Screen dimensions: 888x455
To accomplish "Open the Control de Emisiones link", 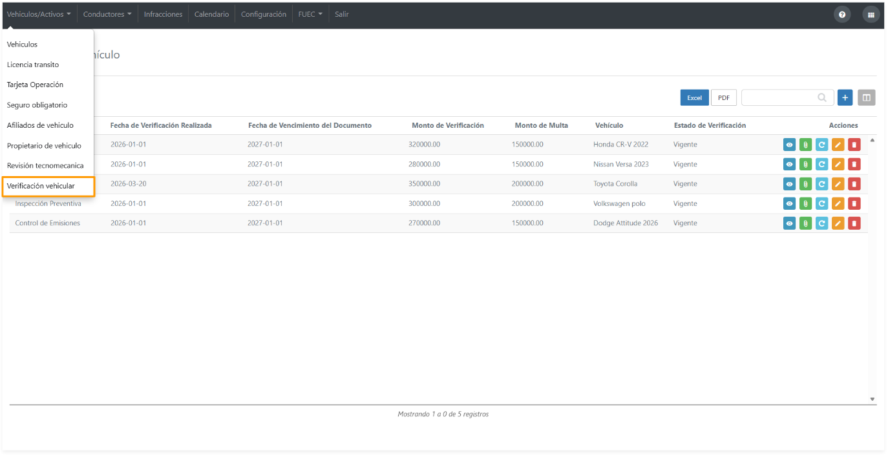I will click(x=48, y=223).
